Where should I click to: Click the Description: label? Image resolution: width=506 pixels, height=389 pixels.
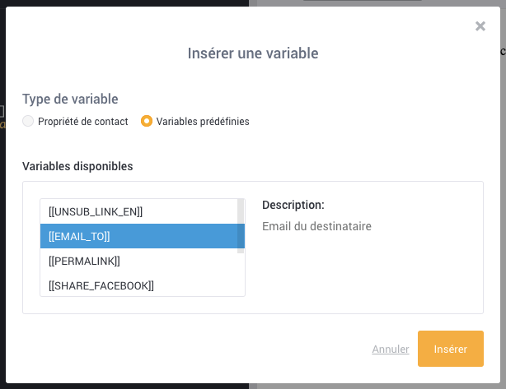pyautogui.click(x=293, y=205)
